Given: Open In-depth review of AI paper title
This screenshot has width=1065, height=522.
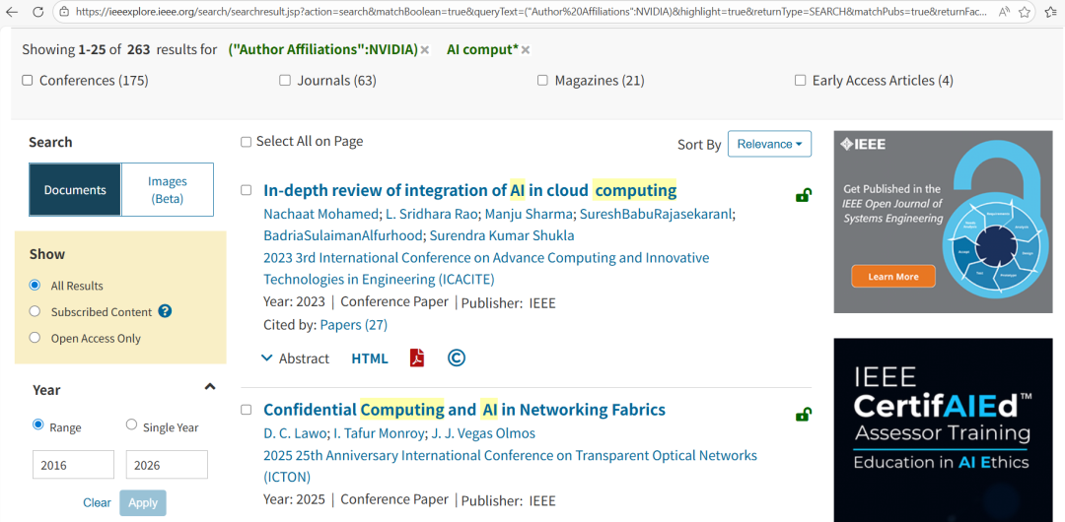Looking at the screenshot, I should point(470,190).
